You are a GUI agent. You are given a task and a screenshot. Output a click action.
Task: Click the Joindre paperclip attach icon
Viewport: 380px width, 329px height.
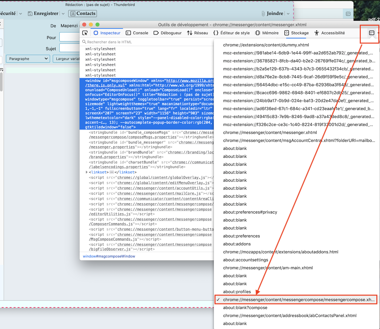point(263,14)
